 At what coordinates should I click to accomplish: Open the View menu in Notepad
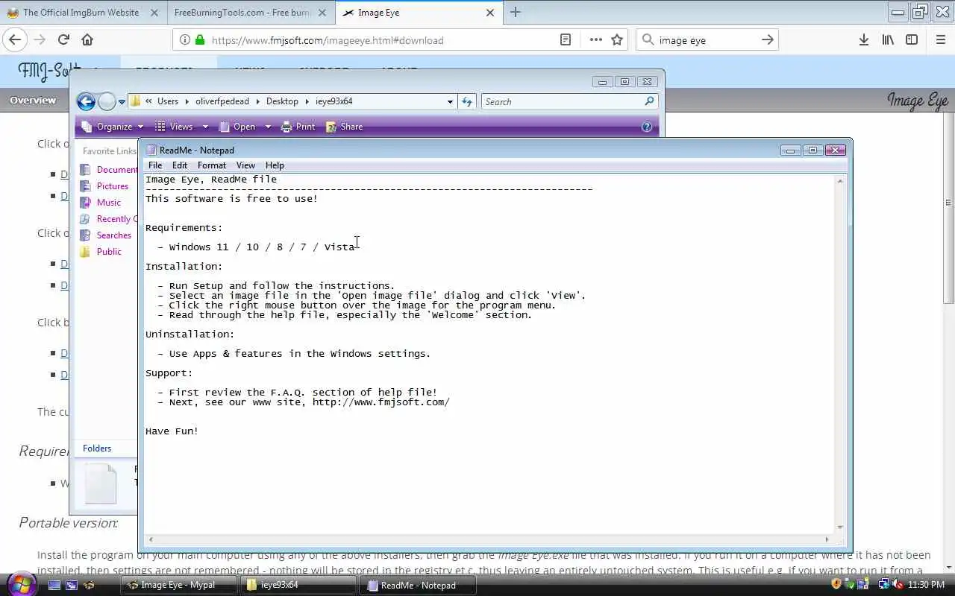pyautogui.click(x=245, y=165)
